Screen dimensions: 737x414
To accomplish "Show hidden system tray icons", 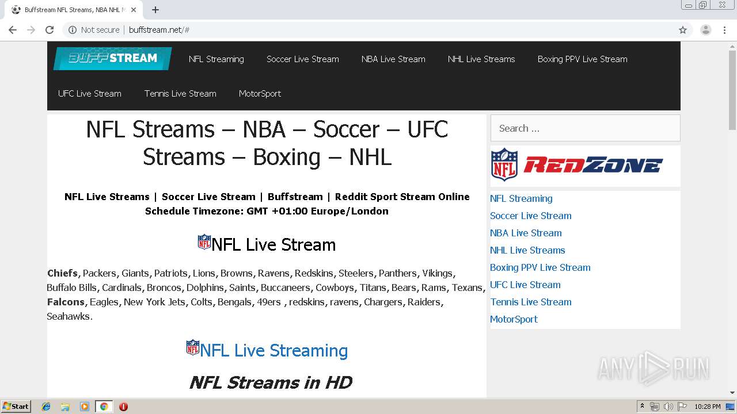I will [642, 407].
